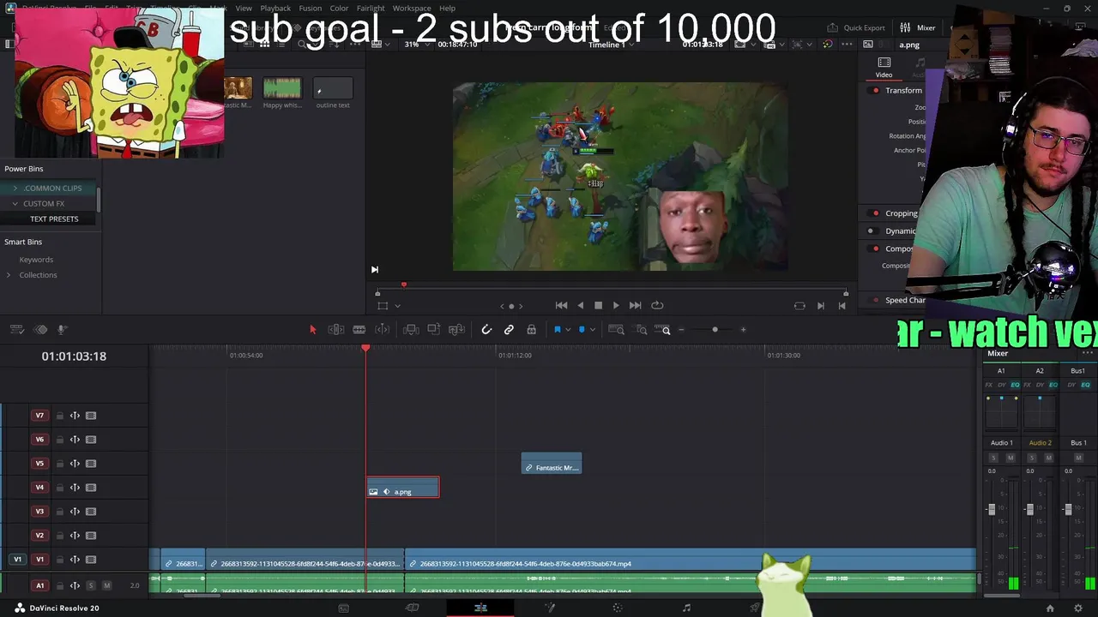Open project settings gear icon
Image resolution: width=1098 pixels, height=617 pixels.
[x=1078, y=608]
